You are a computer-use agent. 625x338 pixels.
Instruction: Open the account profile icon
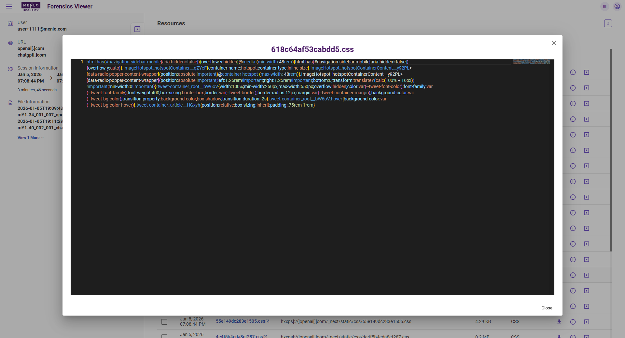coord(617,6)
